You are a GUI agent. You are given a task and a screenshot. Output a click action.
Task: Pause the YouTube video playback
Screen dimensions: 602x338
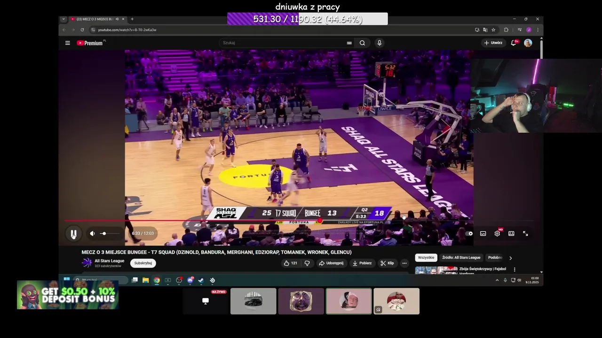tap(74, 234)
